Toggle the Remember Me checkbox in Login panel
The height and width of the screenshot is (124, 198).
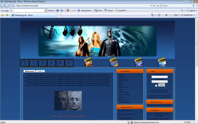coord(156,86)
